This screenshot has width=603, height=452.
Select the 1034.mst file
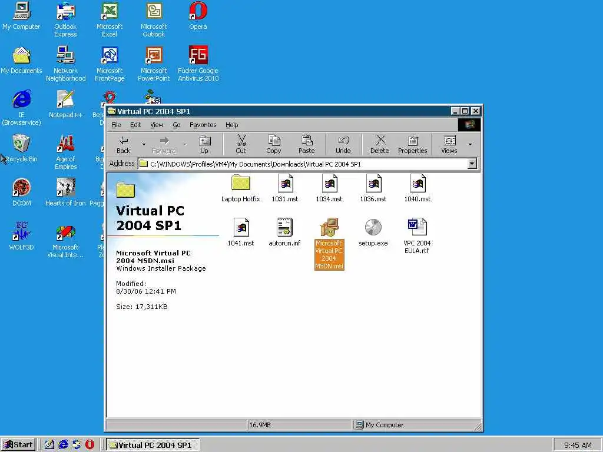(329, 188)
